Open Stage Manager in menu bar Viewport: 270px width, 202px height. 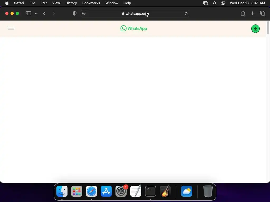click(205, 3)
